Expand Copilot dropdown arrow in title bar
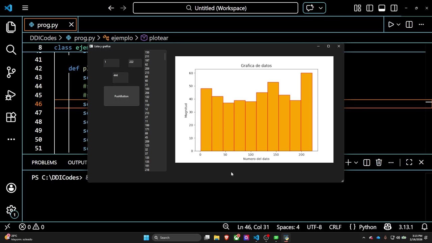The width and height of the screenshot is (432, 243). (321, 8)
